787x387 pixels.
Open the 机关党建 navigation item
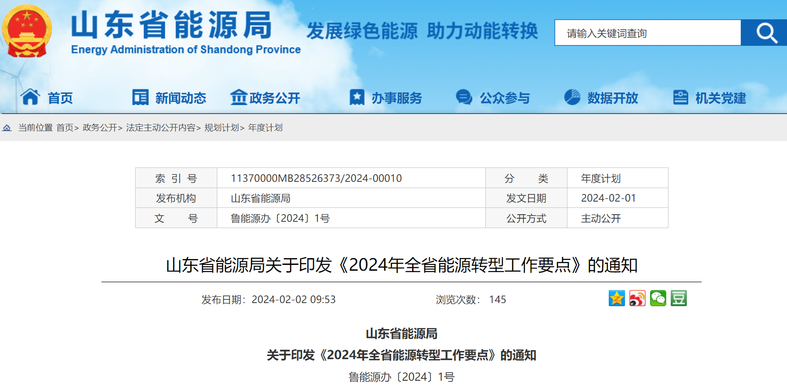720,98
